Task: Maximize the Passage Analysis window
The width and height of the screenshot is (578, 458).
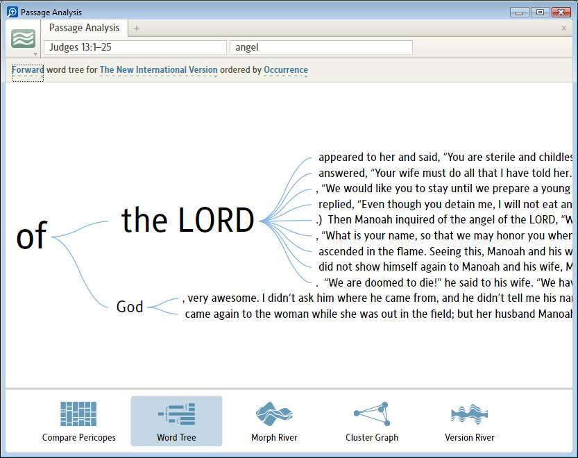Action: 540,12
